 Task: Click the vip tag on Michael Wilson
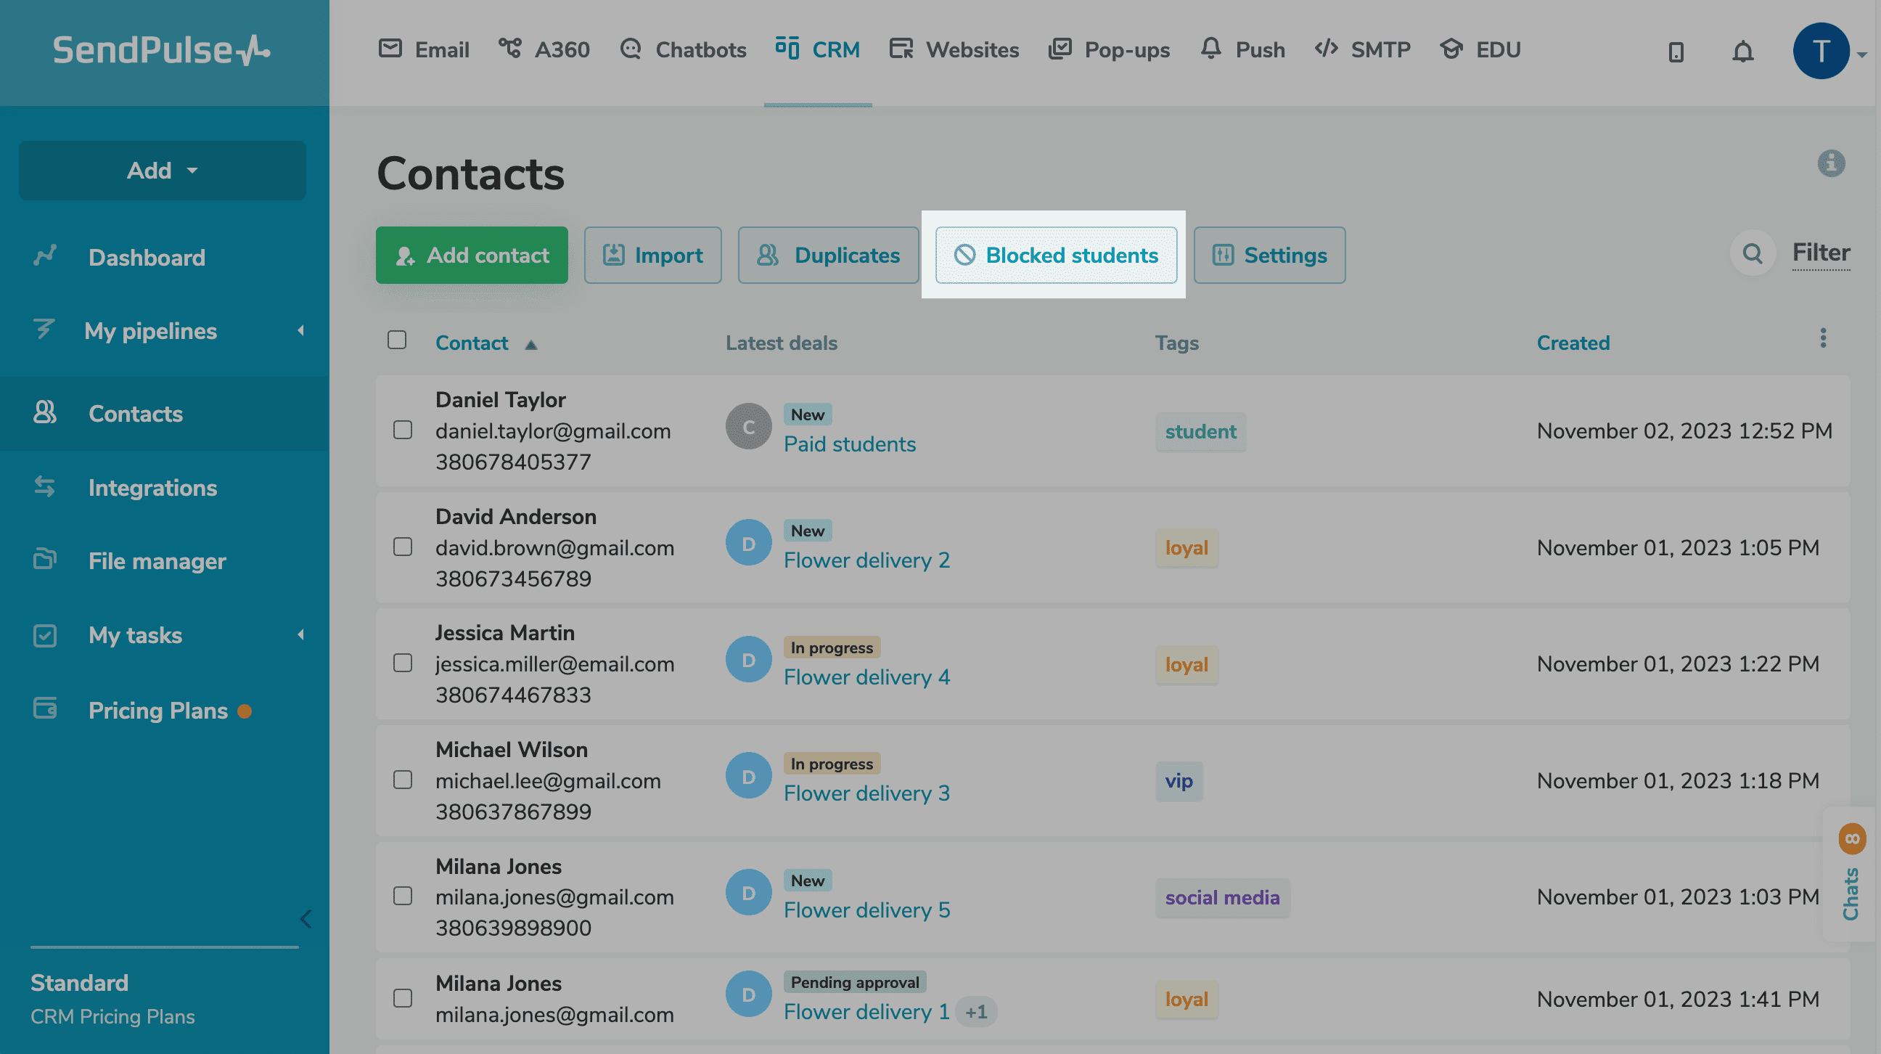(1179, 781)
